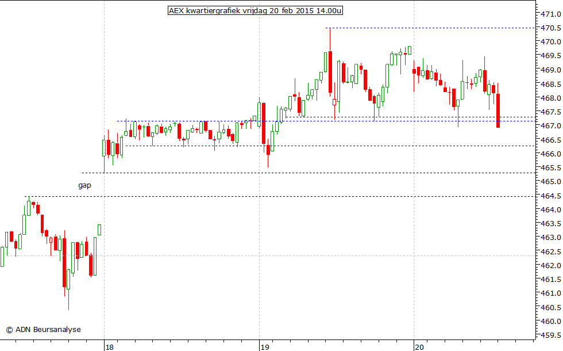Viewport: 563px width, 351px height.
Task: Click the 463.0 price axis label
Action: tap(551, 238)
